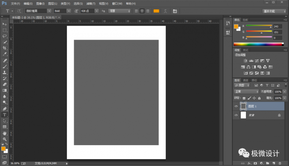Image resolution: width=289 pixels, height=166 pixels.
Task: Select the Rectangular Marquee tool
Action: click(x=5, y=30)
